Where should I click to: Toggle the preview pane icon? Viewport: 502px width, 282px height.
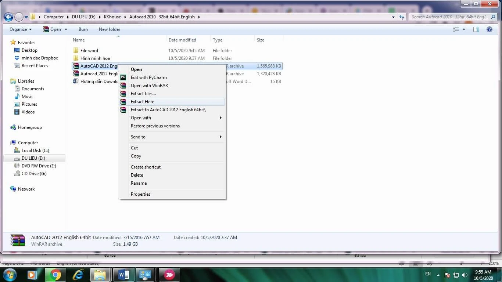click(x=476, y=29)
